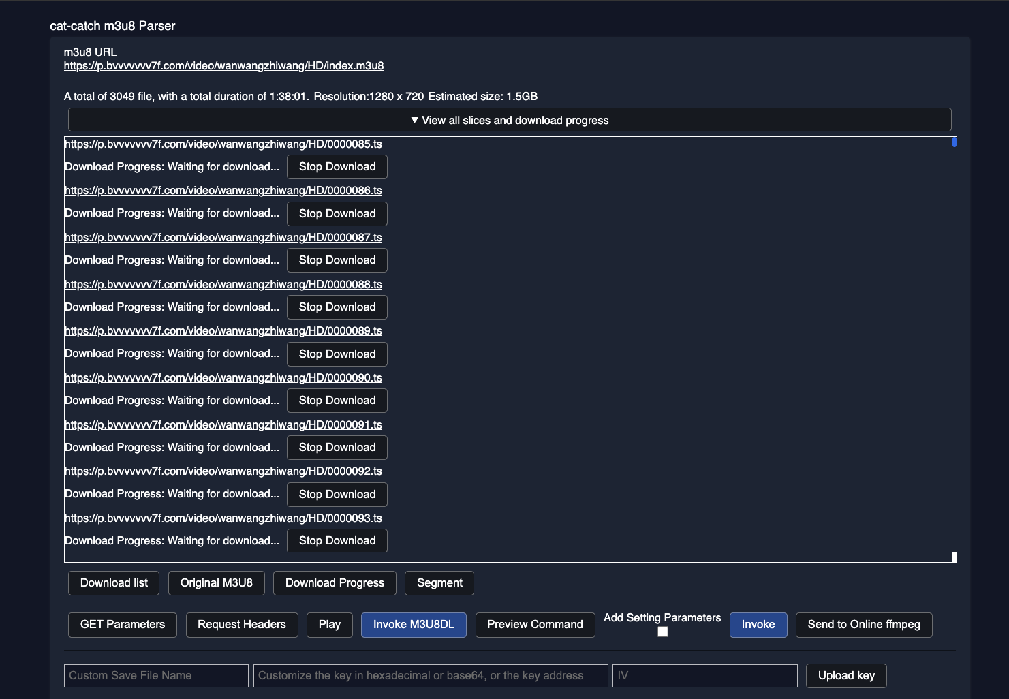
Task: Launch Invoke M3U8DL
Action: click(x=414, y=625)
